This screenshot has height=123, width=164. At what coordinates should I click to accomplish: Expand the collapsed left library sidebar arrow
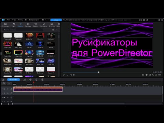coord(1,53)
